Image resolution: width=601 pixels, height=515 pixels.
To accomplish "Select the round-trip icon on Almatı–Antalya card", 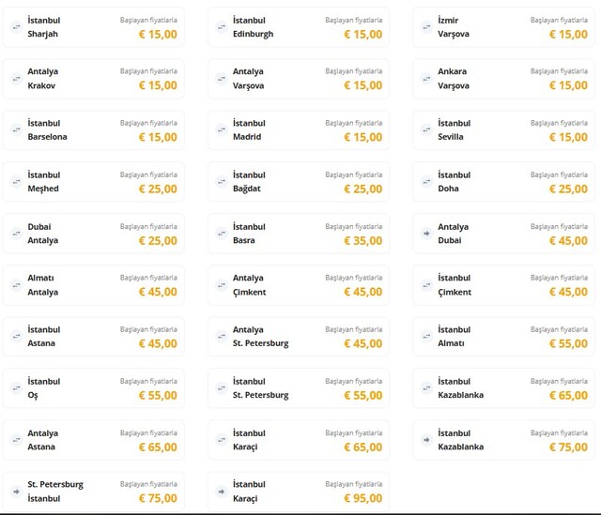I will click(16, 284).
